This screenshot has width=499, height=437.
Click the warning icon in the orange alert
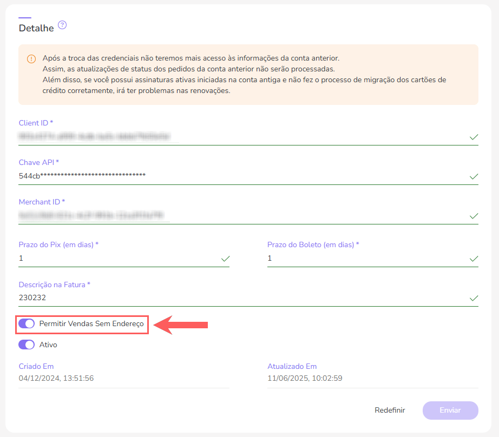31,58
